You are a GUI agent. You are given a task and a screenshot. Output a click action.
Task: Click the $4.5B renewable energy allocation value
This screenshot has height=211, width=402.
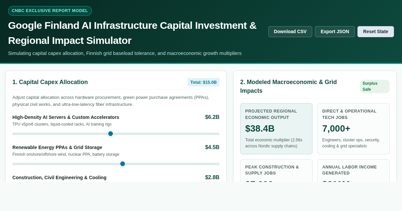pos(212,147)
